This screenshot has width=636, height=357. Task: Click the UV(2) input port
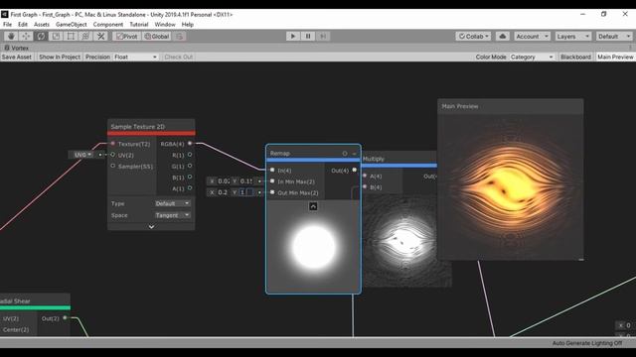pyautogui.click(x=112, y=155)
